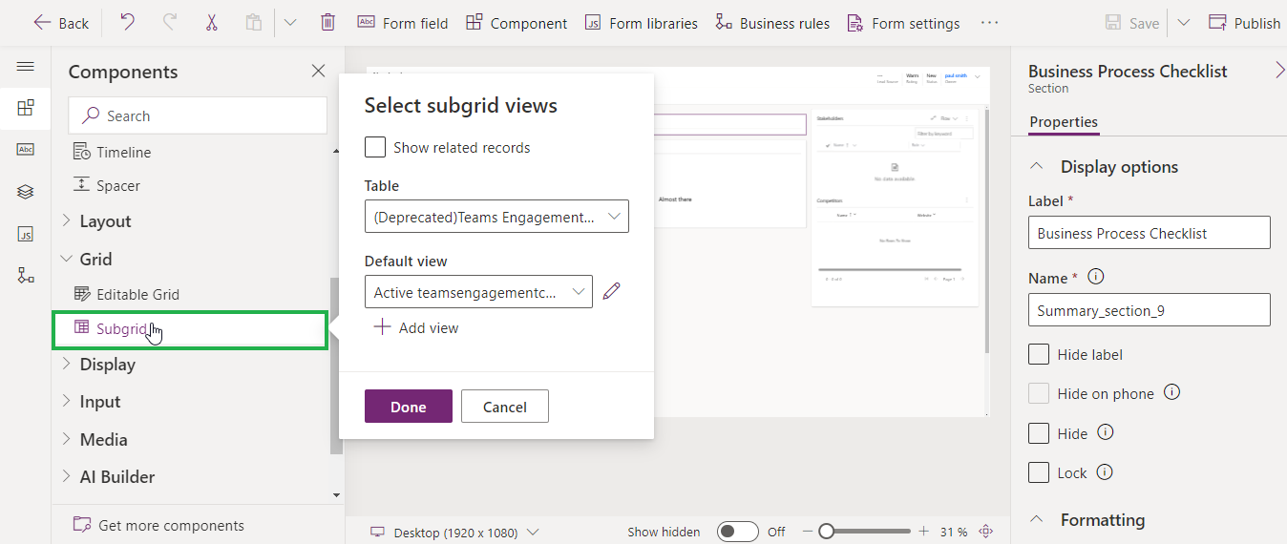Click the Undo arrow icon

[127, 23]
